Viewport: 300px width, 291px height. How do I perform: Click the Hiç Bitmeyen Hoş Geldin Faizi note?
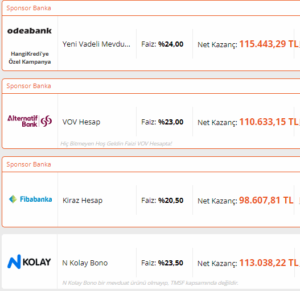click(x=116, y=143)
